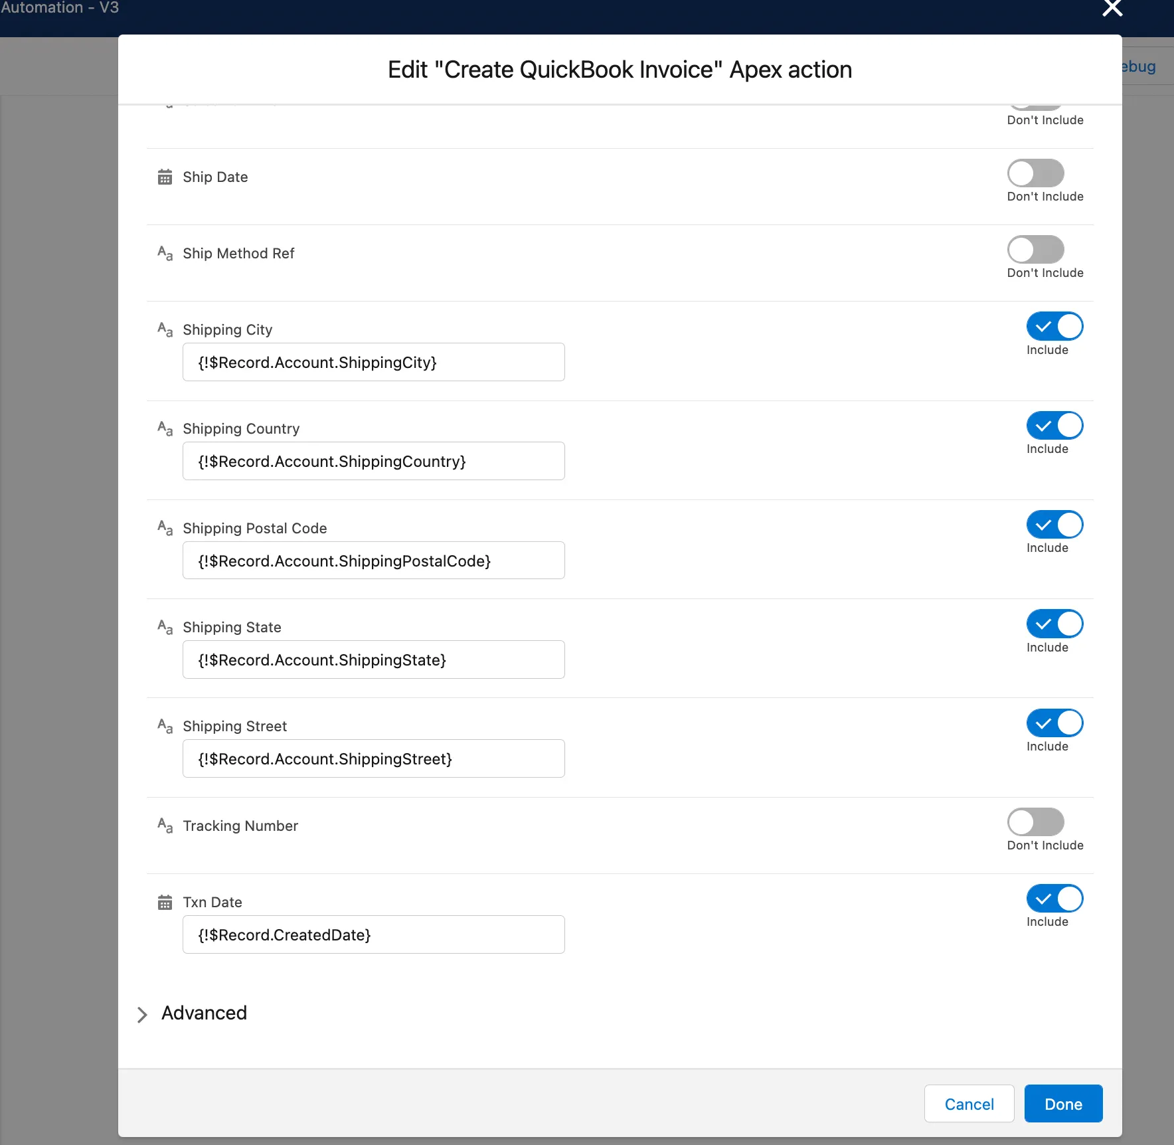
Task: Click the text-type icon beside Tracking Number
Action: coord(165,826)
